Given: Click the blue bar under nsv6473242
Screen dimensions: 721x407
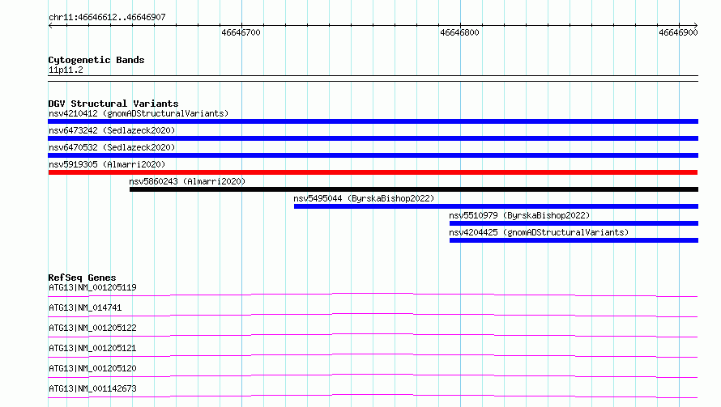Looking at the screenshot, I should pos(373,138).
